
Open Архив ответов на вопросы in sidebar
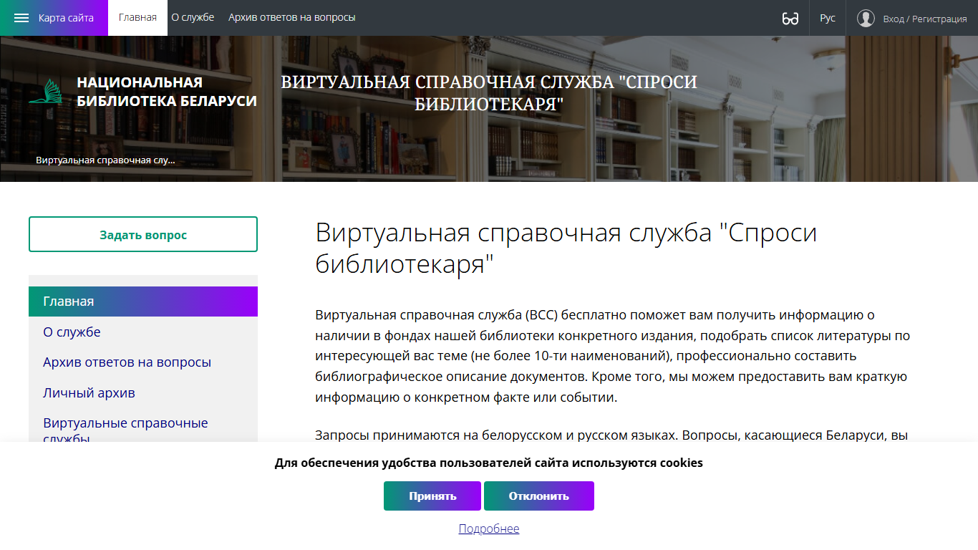tap(127, 362)
